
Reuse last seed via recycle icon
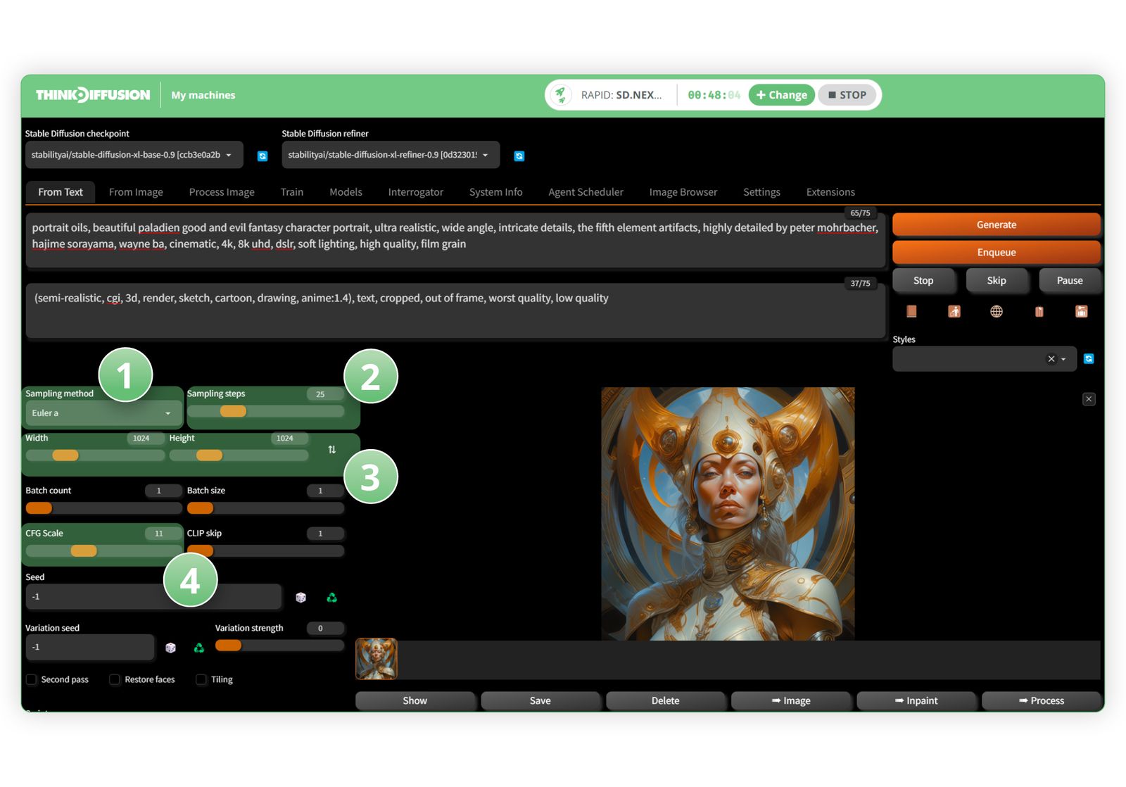tap(332, 597)
